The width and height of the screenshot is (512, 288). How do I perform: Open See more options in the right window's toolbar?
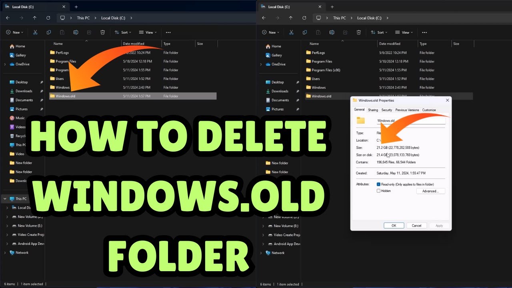pyautogui.click(x=424, y=32)
